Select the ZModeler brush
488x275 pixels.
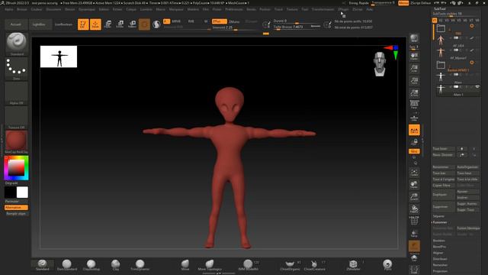click(x=353, y=265)
